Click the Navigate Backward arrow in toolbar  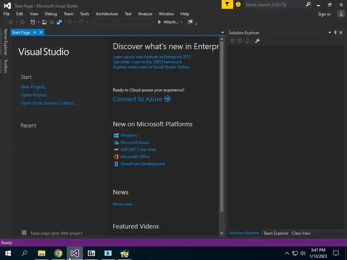pyautogui.click(x=11, y=22)
